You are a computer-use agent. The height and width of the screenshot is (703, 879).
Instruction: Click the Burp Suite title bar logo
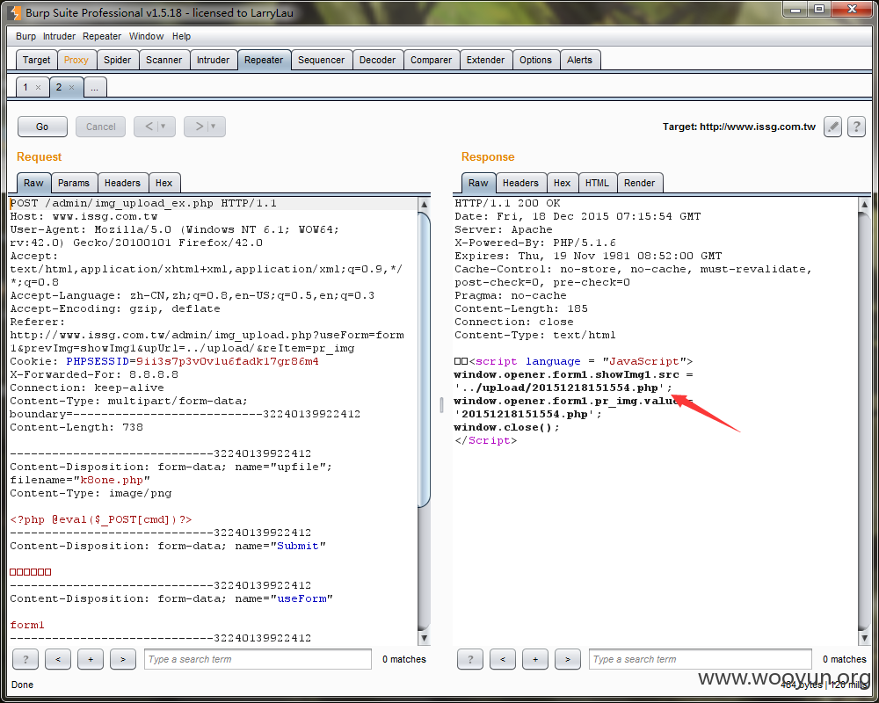(x=15, y=12)
